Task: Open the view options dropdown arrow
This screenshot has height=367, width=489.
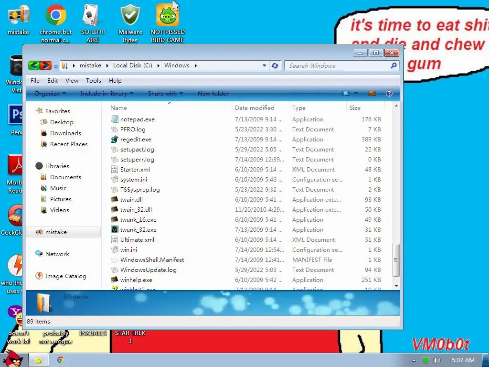Action: [355, 93]
